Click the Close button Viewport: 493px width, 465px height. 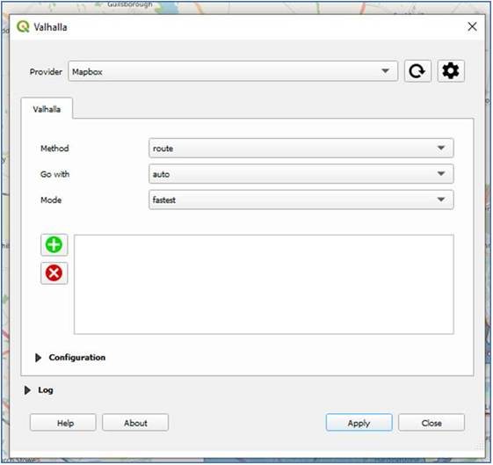coord(431,423)
